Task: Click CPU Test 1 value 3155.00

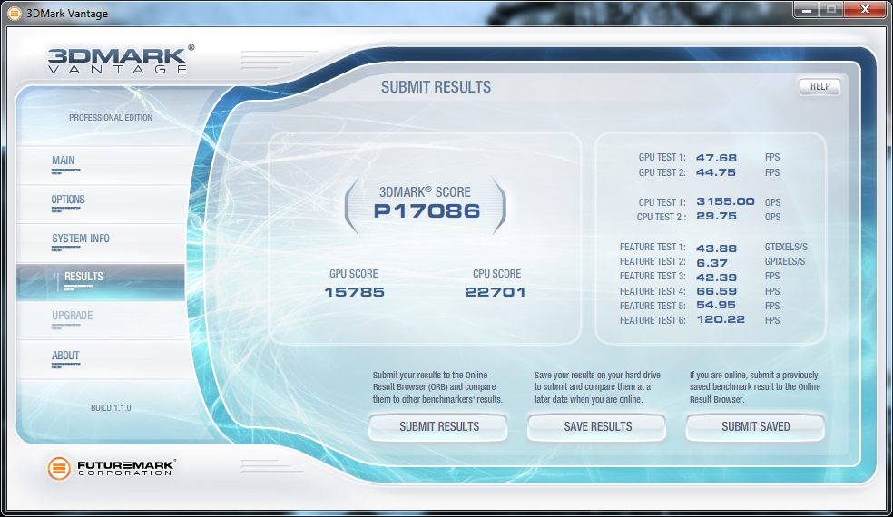Action: 725,201
